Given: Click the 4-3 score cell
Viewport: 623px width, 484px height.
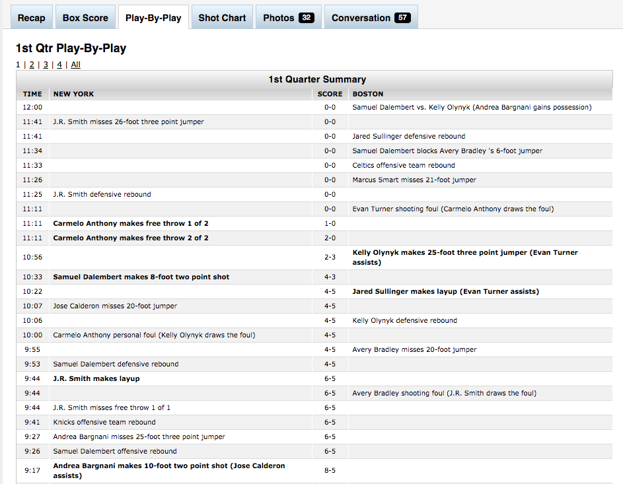Looking at the screenshot, I should 330,277.
